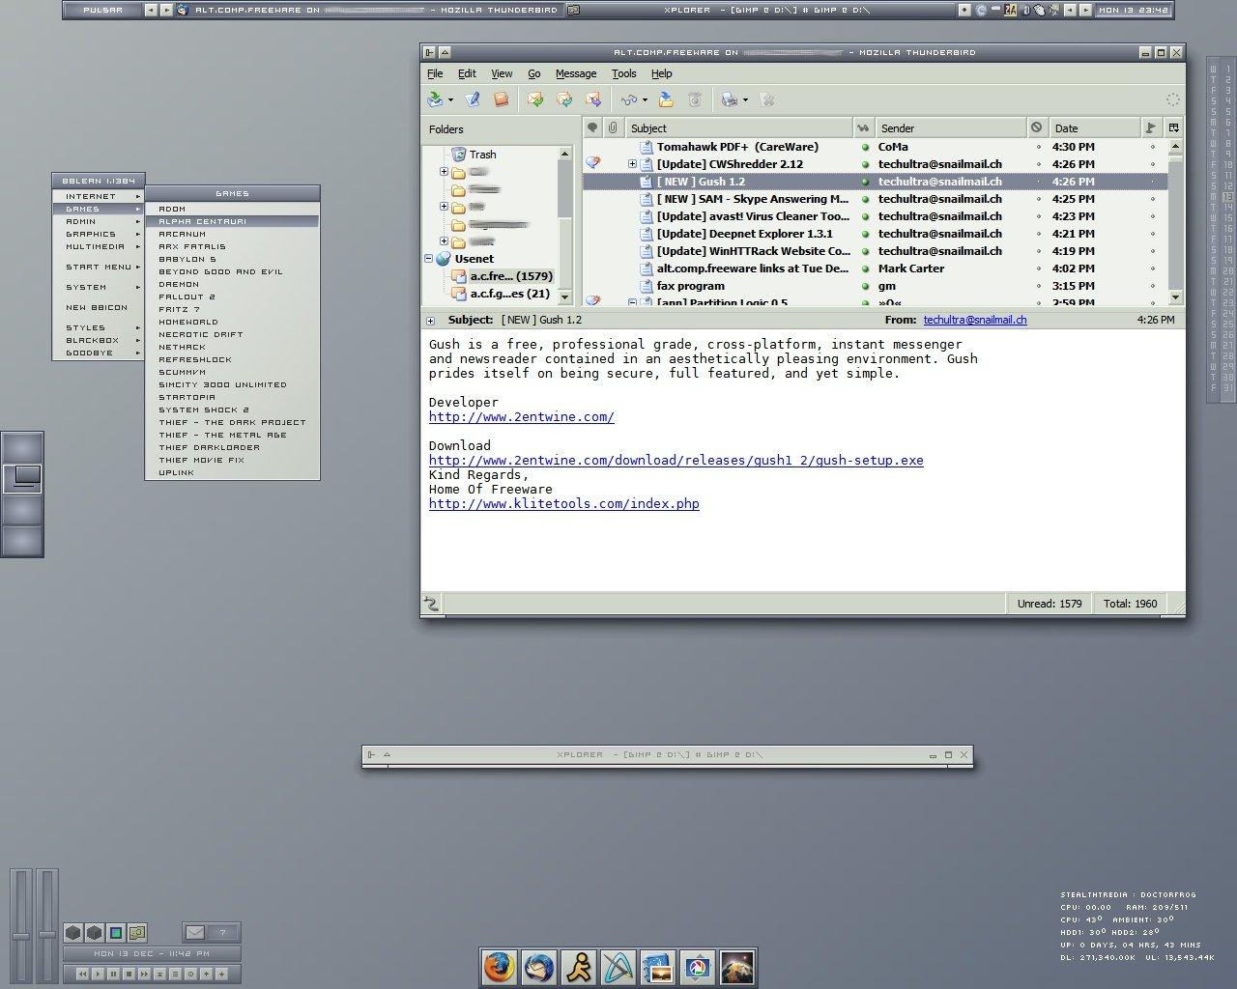
Task: Open the File menu in Thunderbird
Action: point(435,73)
